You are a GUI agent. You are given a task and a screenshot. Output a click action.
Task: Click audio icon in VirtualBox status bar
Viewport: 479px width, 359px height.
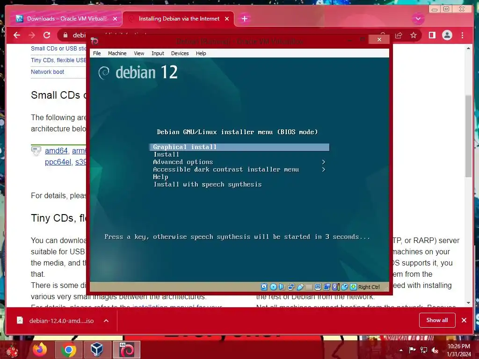tap(282, 287)
